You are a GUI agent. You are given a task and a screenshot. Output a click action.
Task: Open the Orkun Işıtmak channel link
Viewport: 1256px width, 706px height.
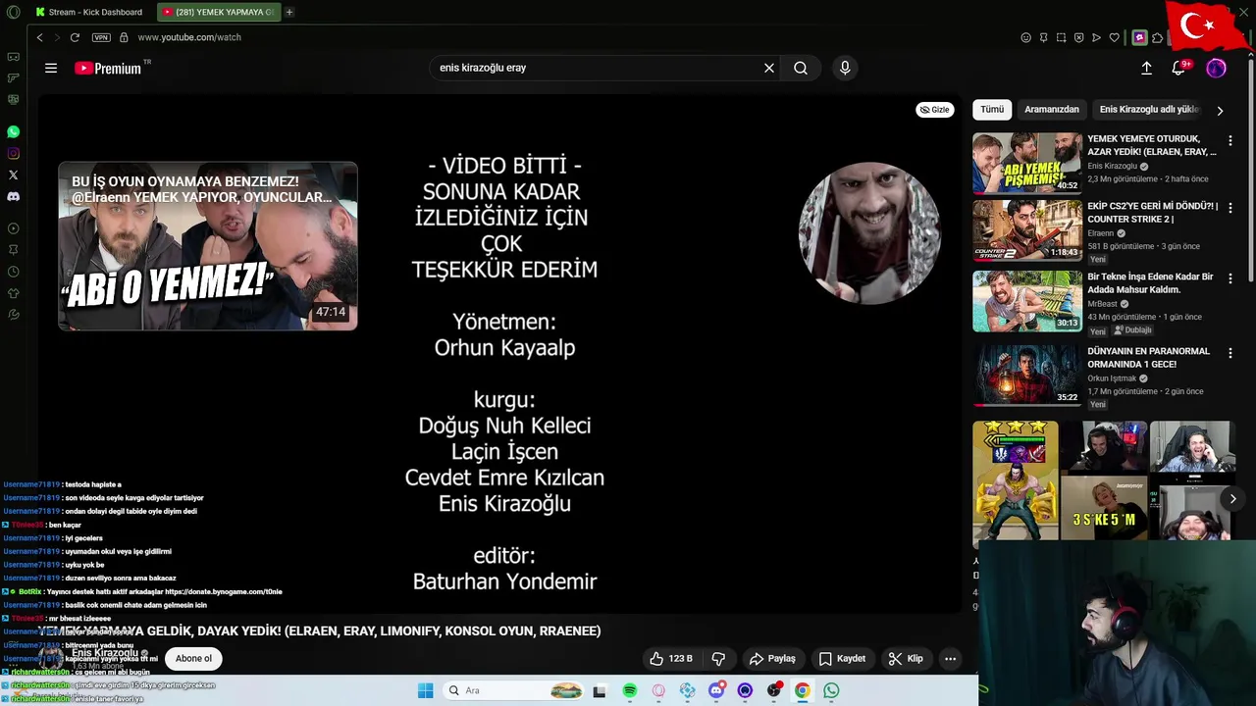click(1112, 378)
